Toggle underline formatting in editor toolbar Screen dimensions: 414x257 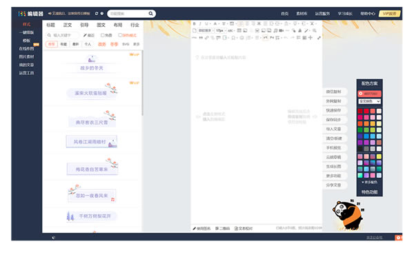(x=206, y=23)
